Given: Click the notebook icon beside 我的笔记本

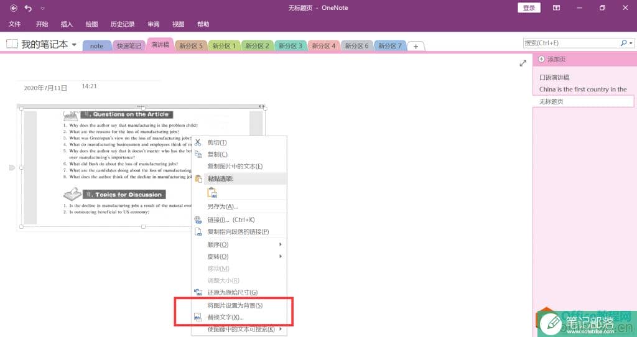Looking at the screenshot, I should pyautogui.click(x=12, y=44).
